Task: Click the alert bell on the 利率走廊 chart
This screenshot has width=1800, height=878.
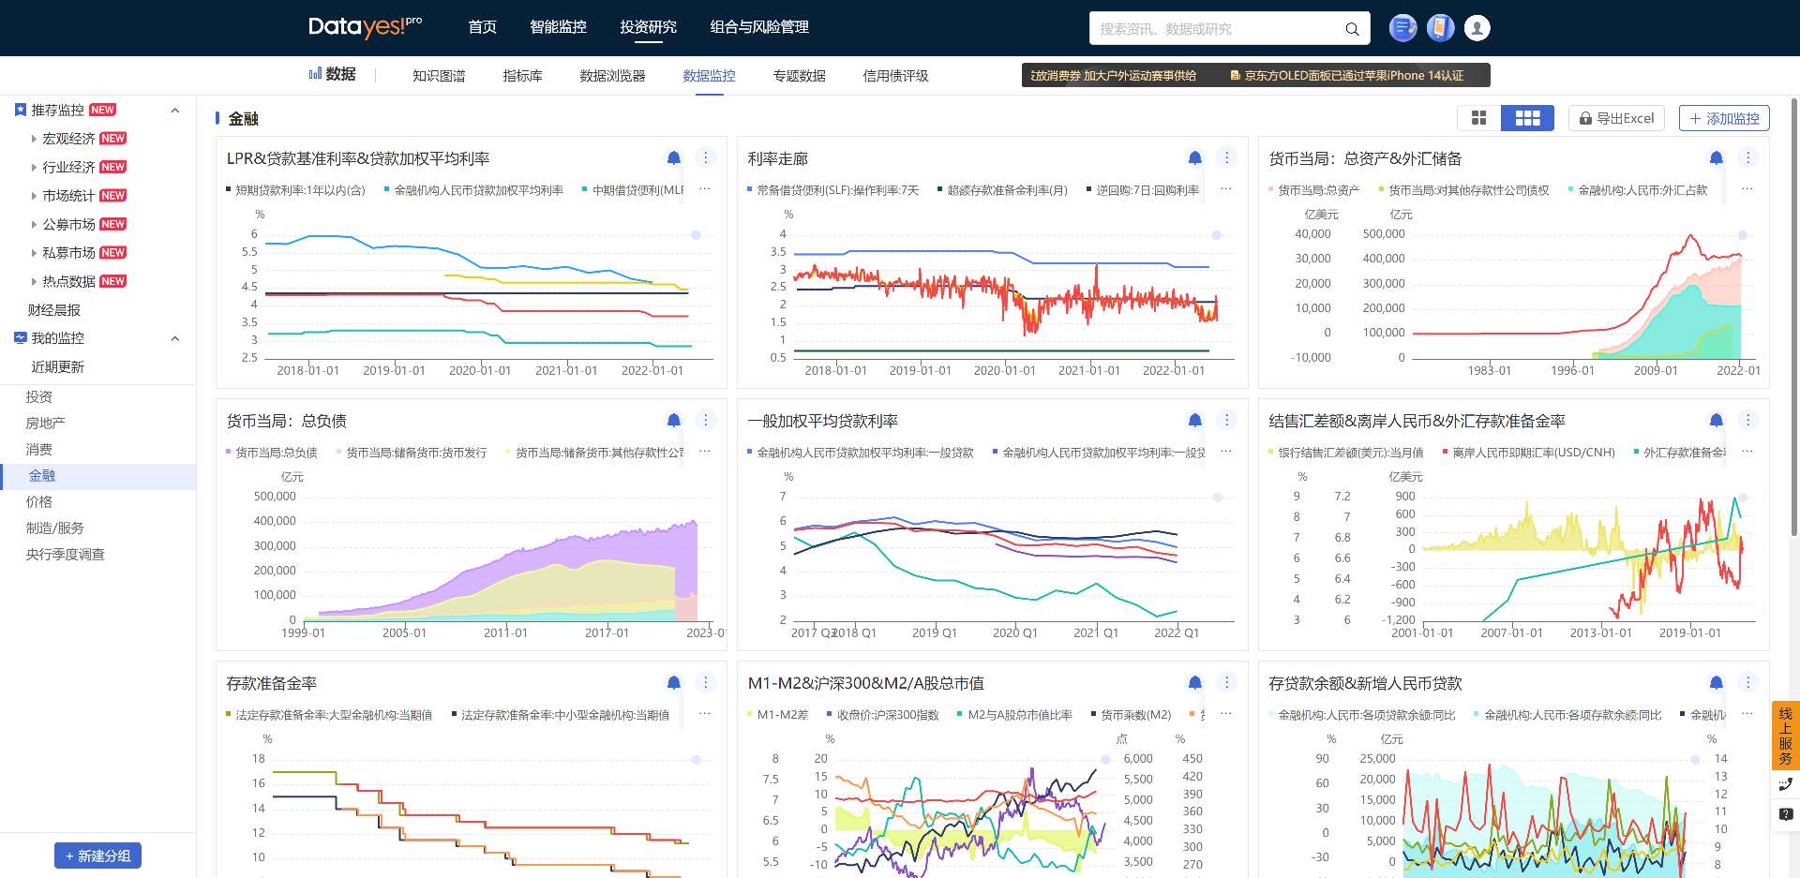Action: pyautogui.click(x=1194, y=157)
